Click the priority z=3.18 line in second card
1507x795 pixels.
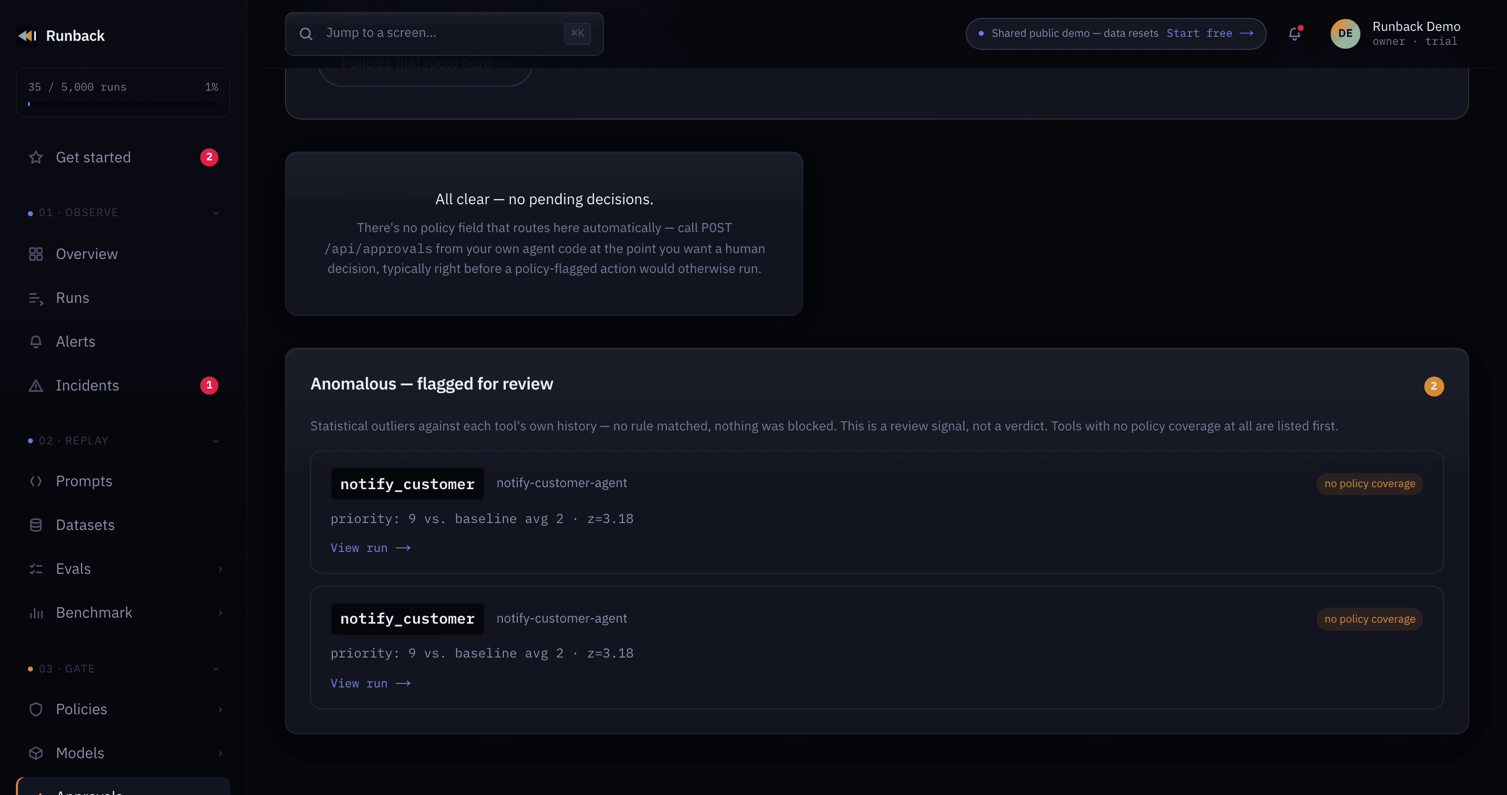click(482, 654)
